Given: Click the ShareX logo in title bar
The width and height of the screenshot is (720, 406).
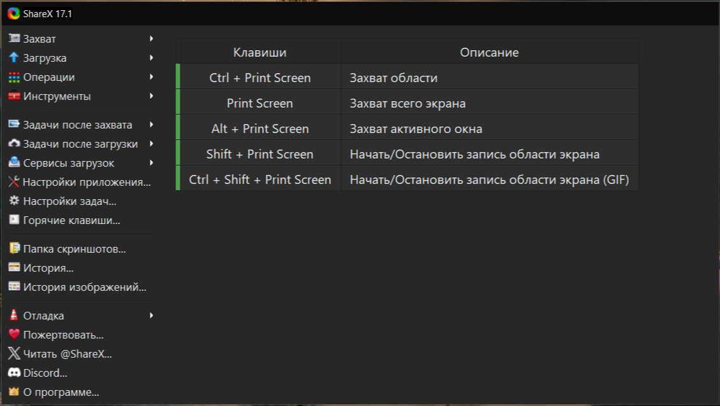Looking at the screenshot, I should (14, 14).
